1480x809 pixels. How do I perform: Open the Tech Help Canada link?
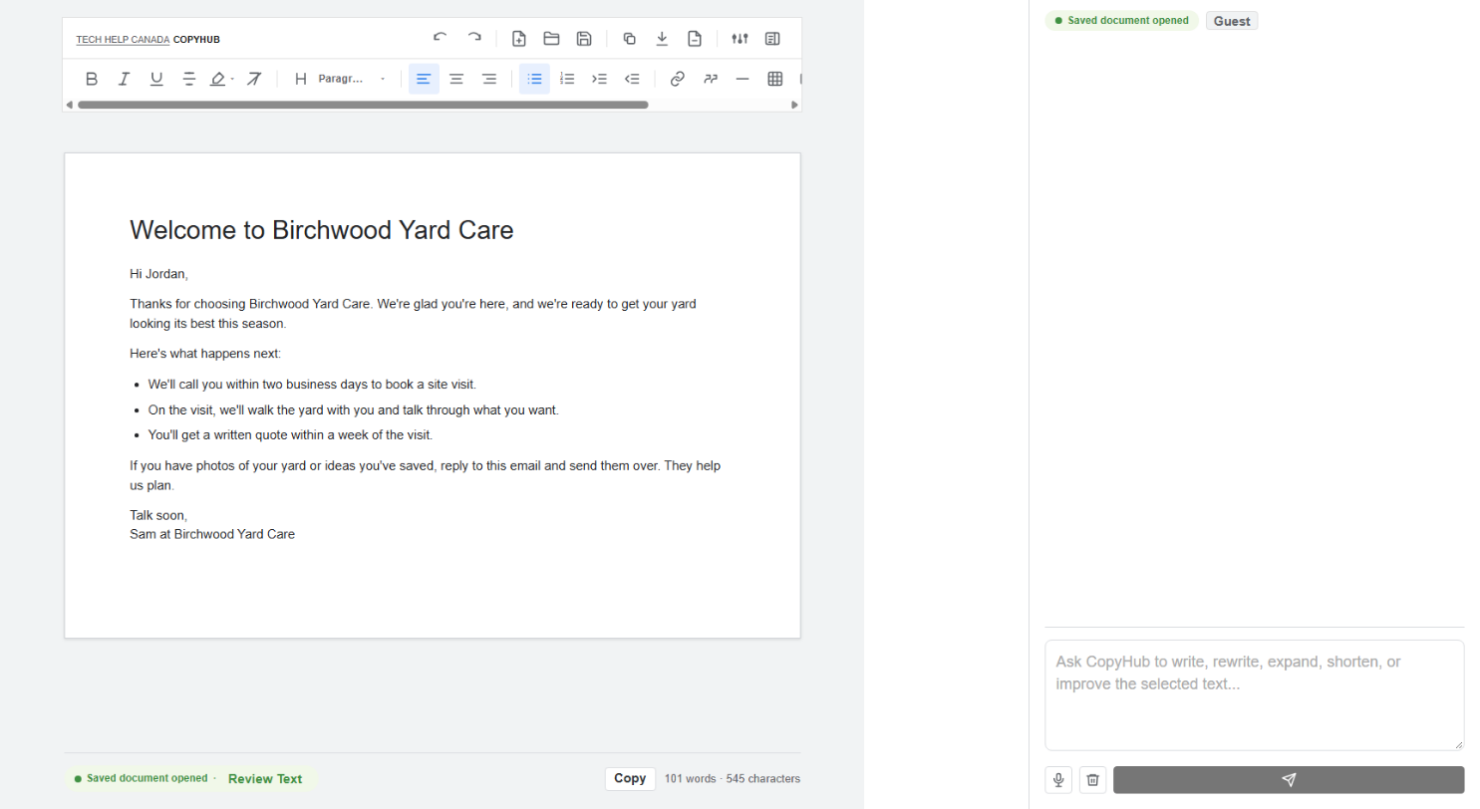pos(123,40)
